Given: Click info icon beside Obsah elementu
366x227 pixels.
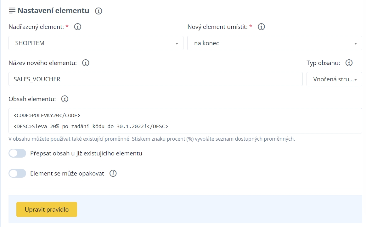Looking at the screenshot, I should tap(65, 99).
